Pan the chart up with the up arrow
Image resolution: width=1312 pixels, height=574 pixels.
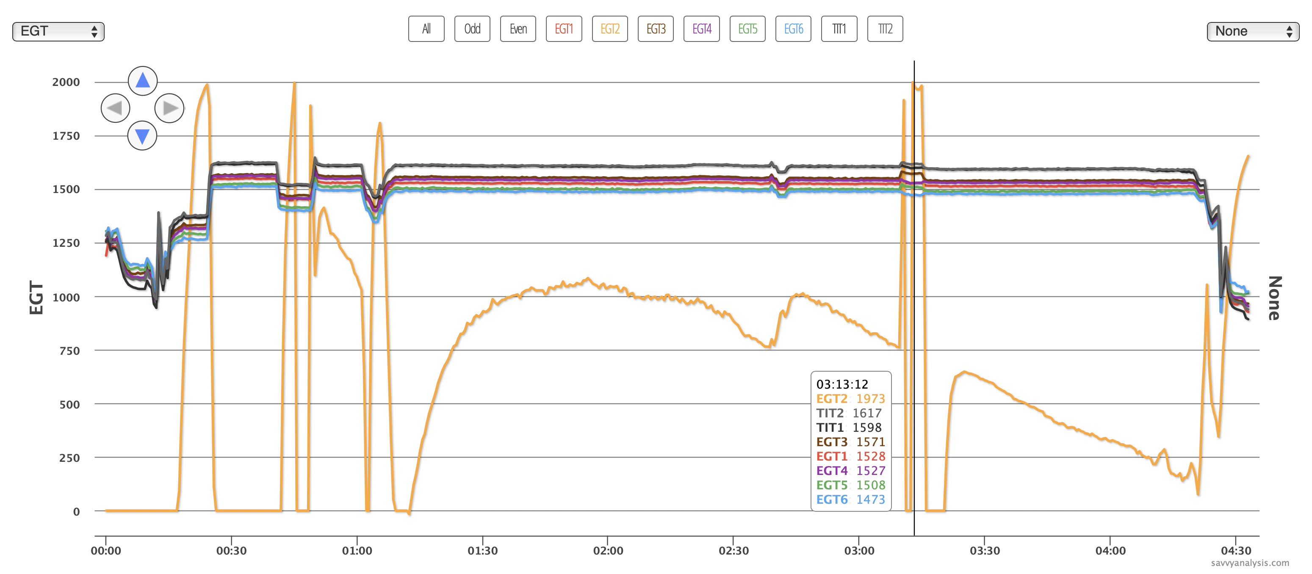coord(143,81)
